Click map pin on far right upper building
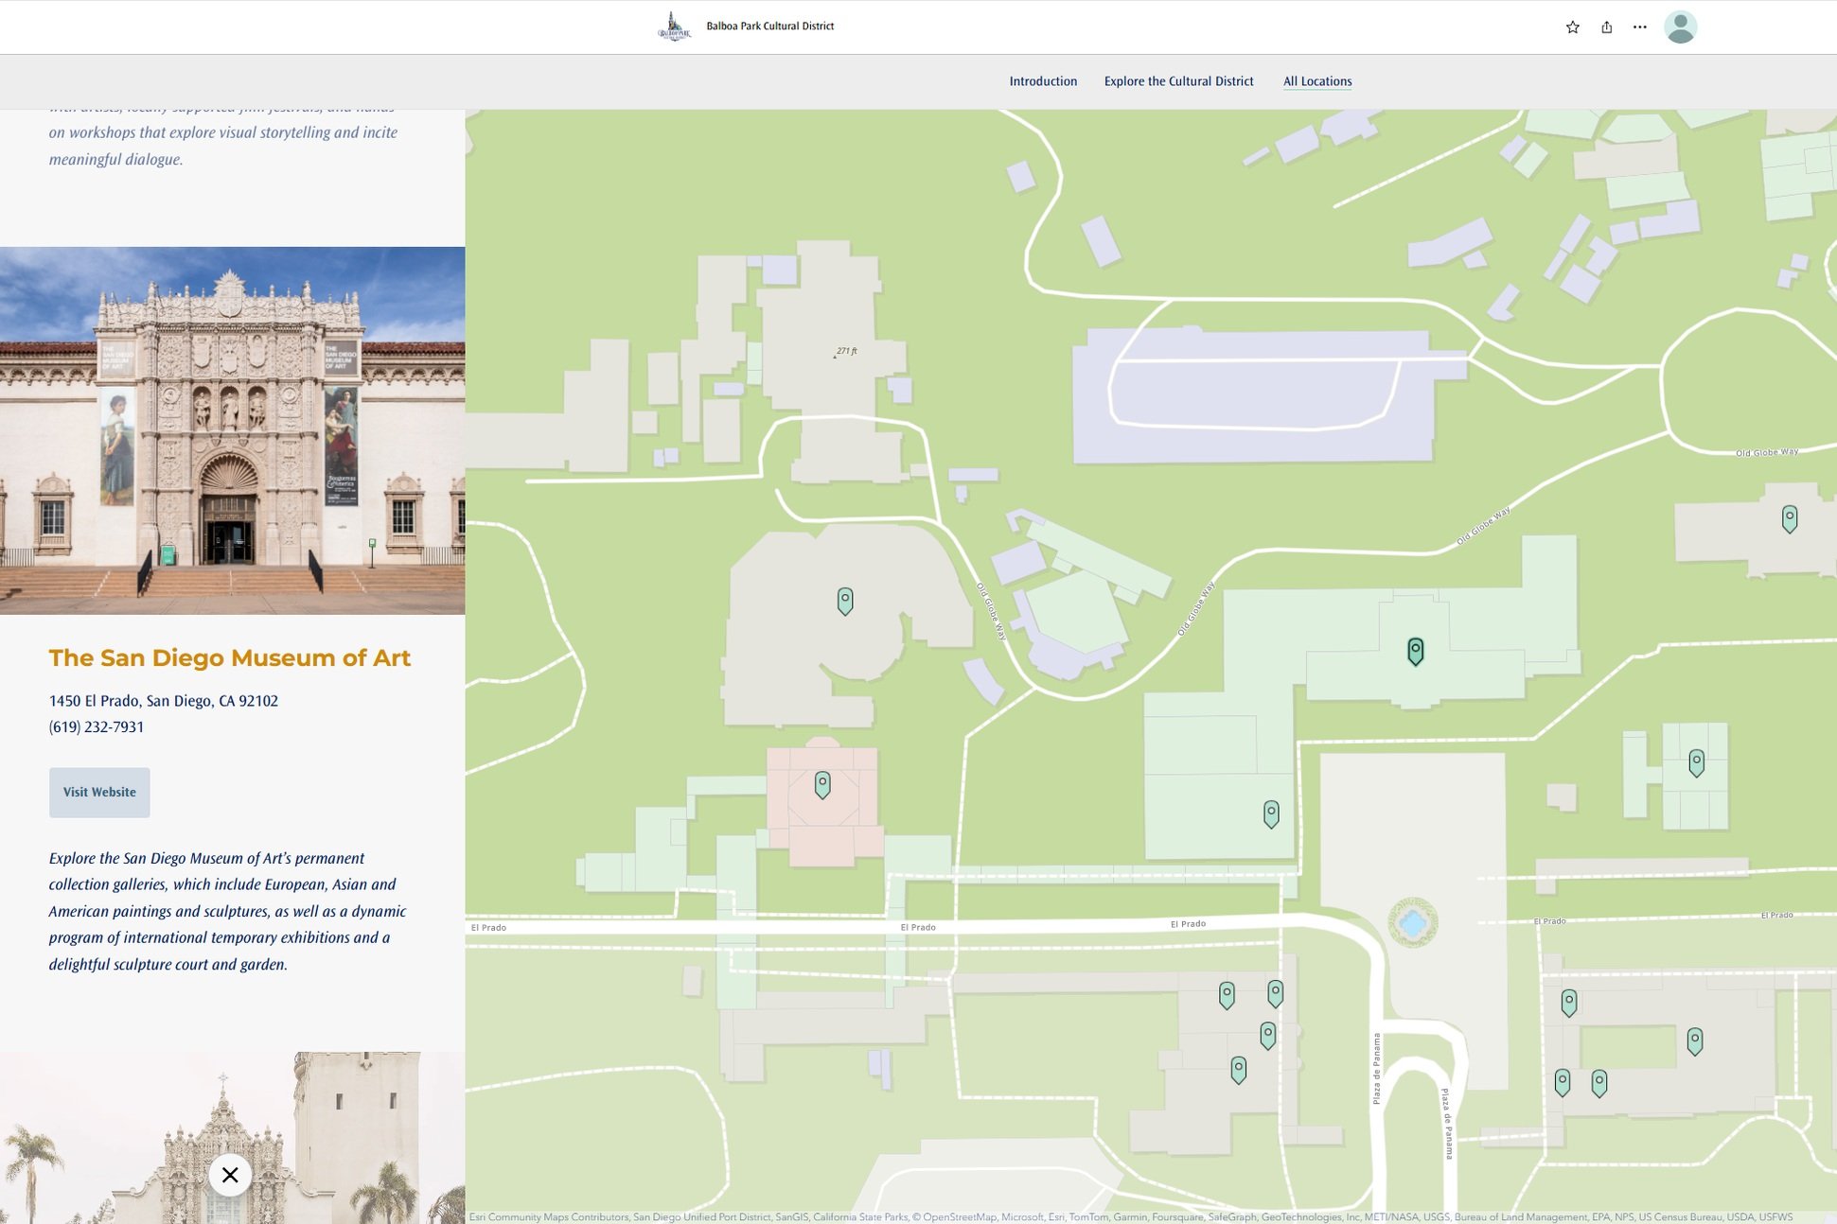 (1789, 518)
